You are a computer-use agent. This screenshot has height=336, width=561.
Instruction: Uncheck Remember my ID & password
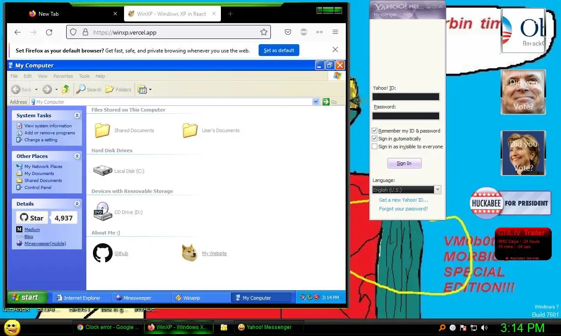374,131
